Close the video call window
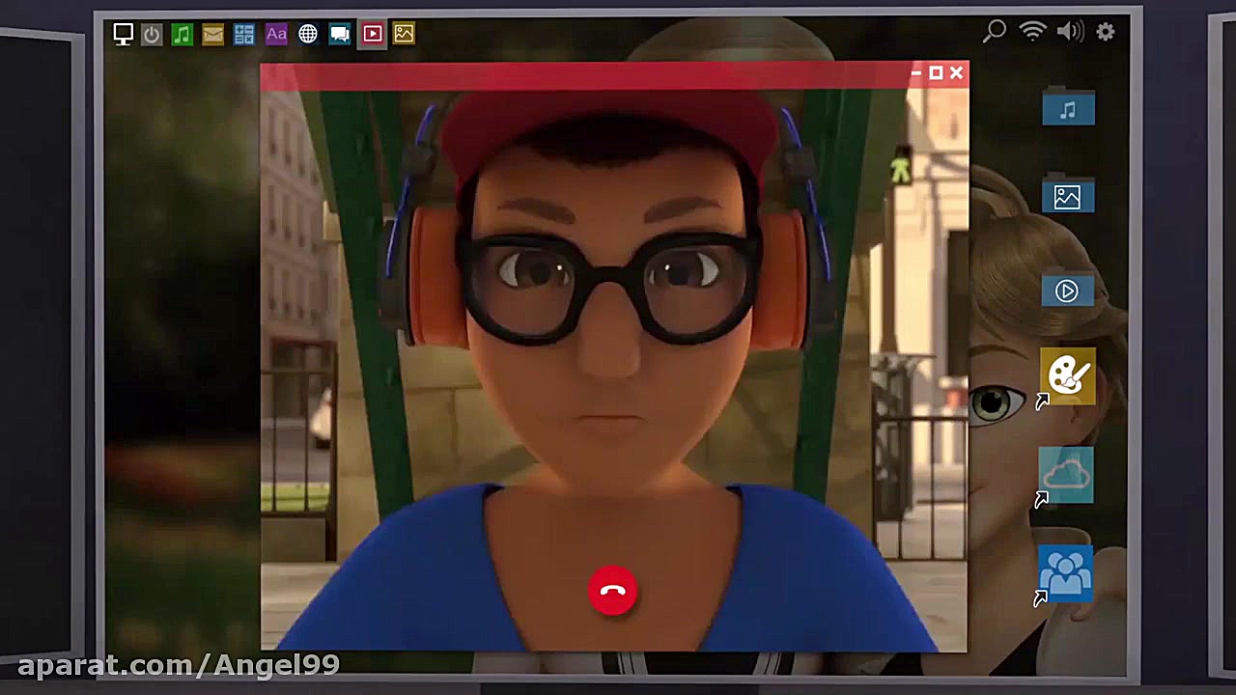 [956, 73]
